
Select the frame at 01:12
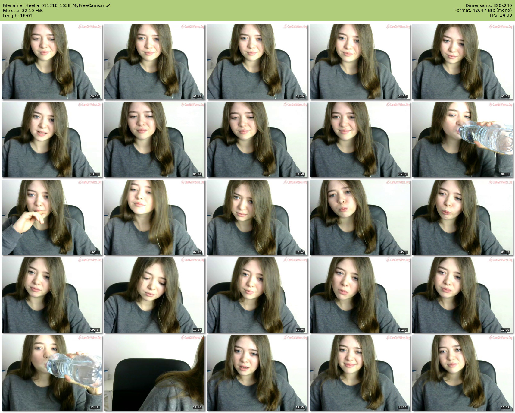pos(154,62)
